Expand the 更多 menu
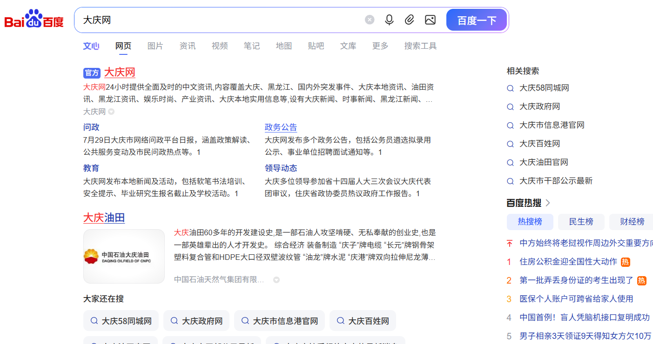Screen dimensions: 653x344 [x=380, y=46]
